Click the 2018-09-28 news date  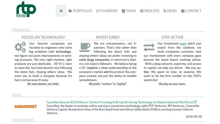[x=194, y=117]
